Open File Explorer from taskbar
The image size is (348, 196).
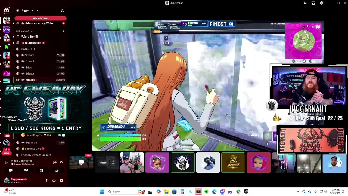(166, 192)
